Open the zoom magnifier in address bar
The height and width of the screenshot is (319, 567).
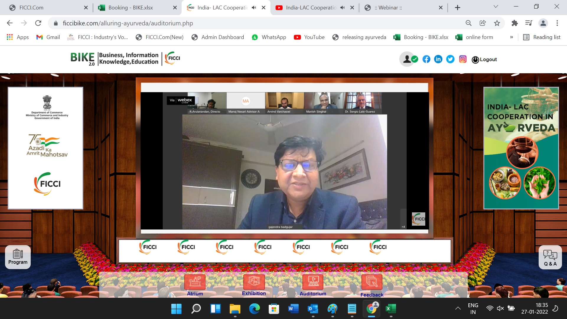click(x=469, y=23)
